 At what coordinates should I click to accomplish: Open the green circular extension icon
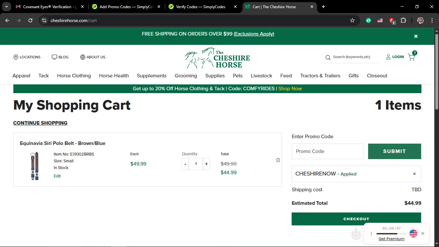368,20
